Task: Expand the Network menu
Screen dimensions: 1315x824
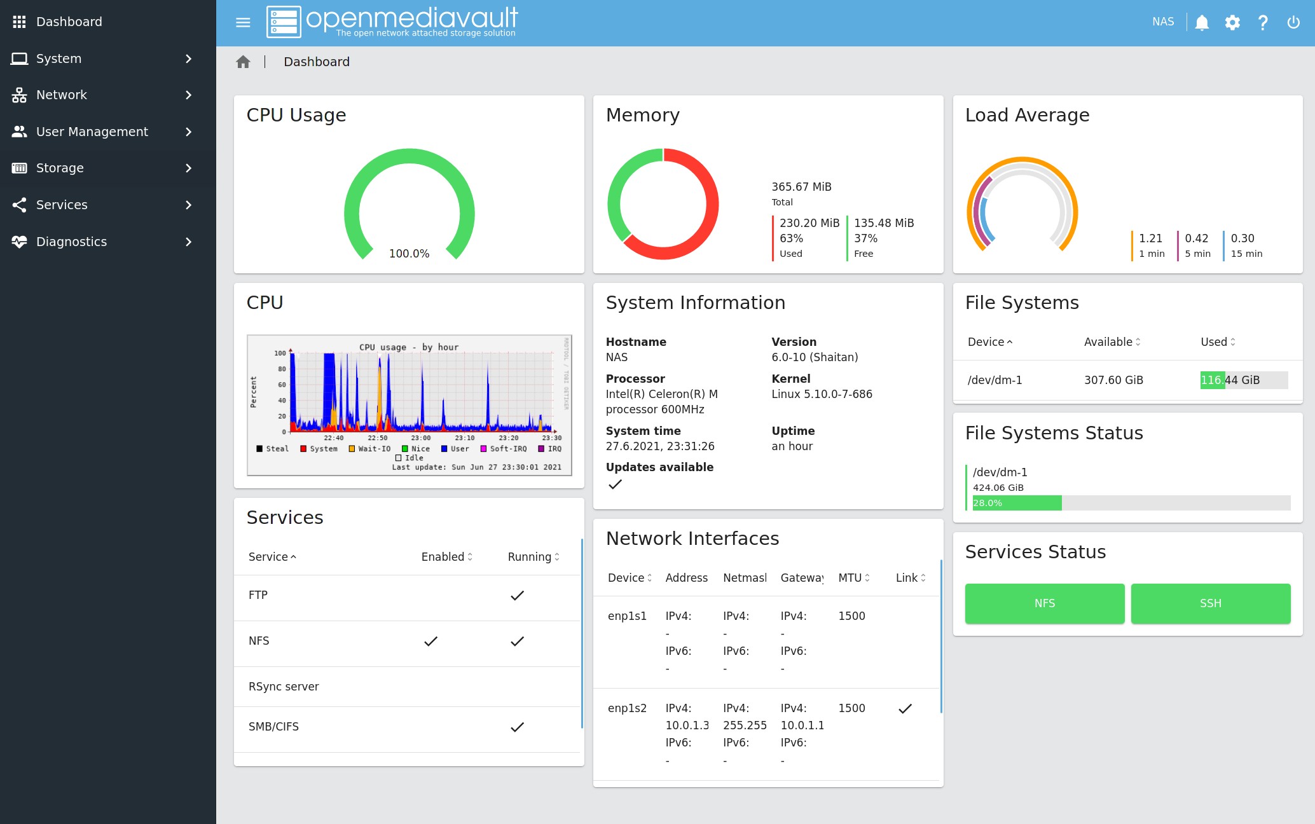Action: (x=62, y=94)
